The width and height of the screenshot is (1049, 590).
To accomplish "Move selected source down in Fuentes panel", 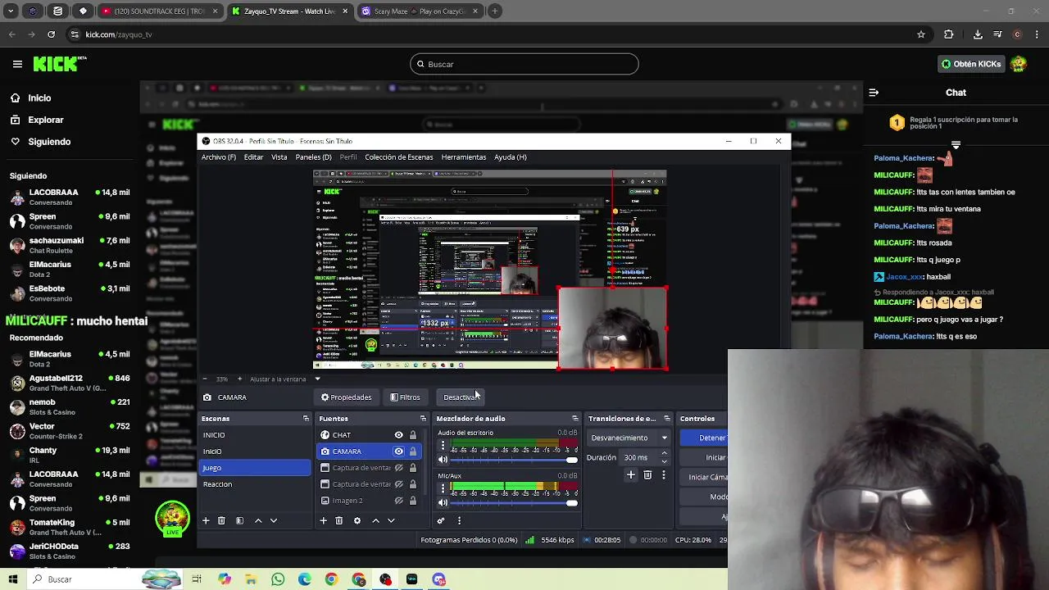I will 391,520.
